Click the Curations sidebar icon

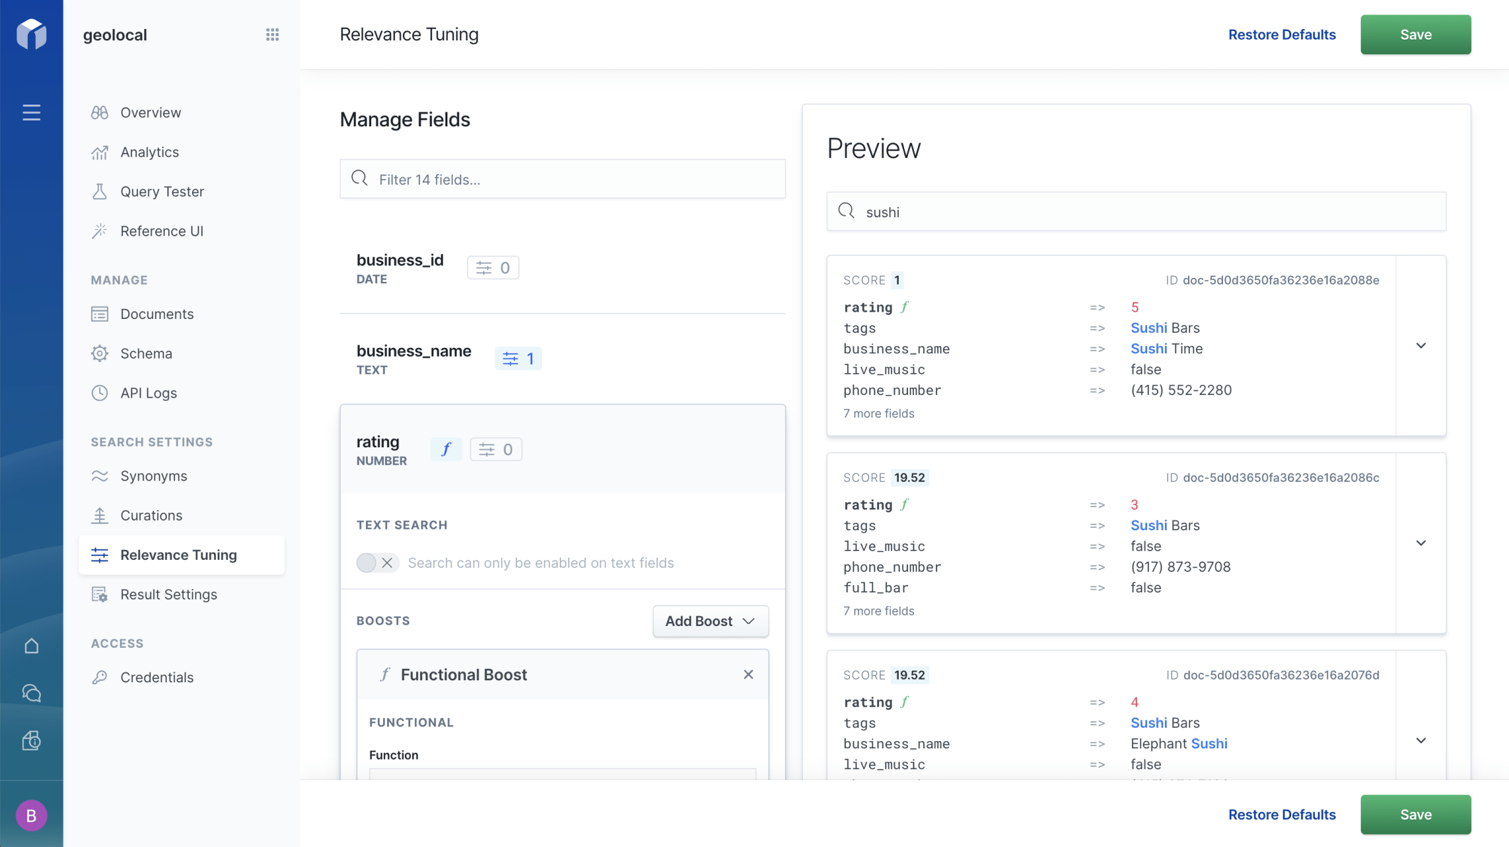point(99,515)
